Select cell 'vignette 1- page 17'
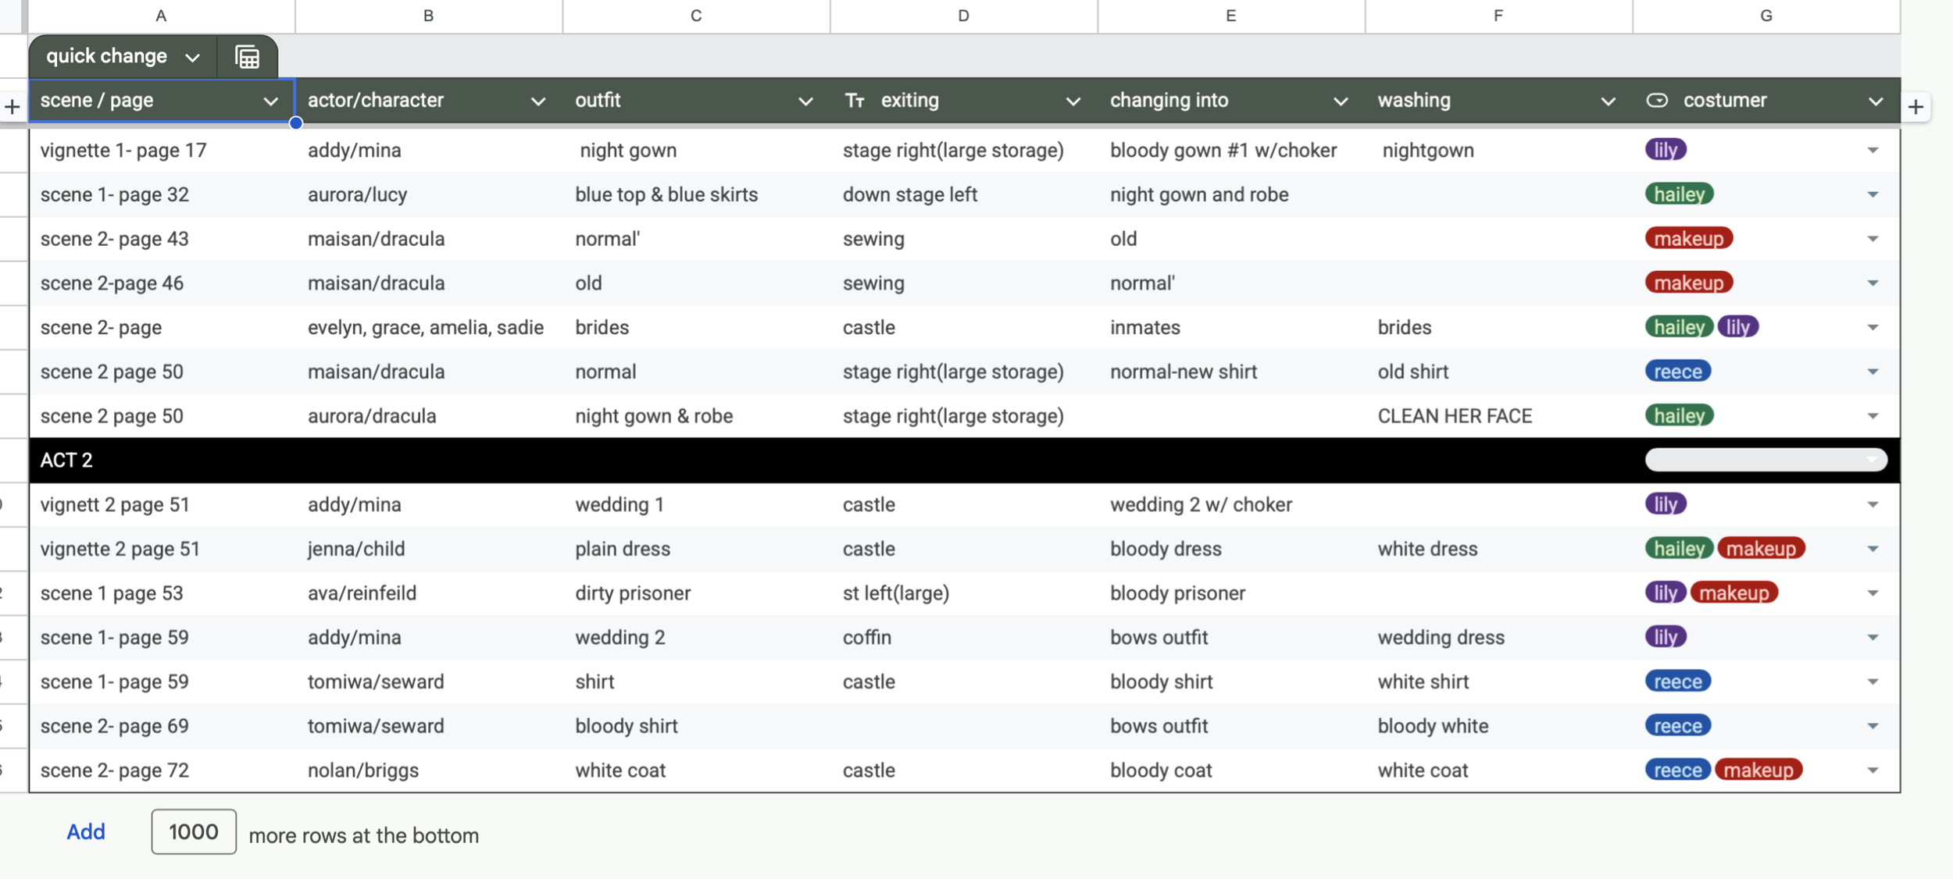1953x879 pixels. [x=162, y=151]
